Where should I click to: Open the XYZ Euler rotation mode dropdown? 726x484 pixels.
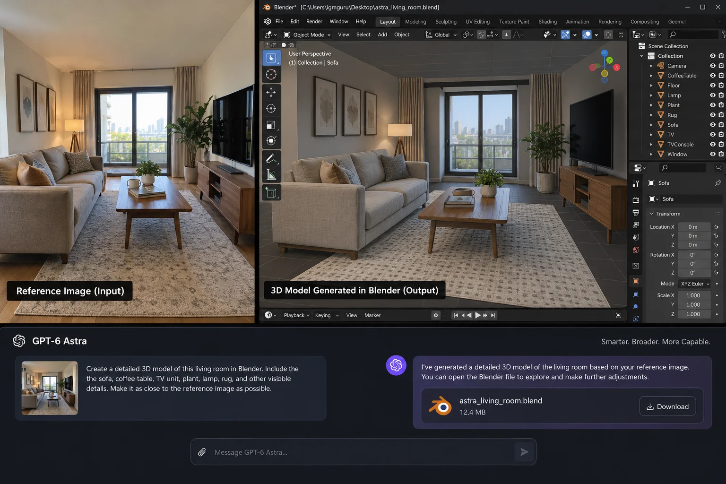coord(695,284)
